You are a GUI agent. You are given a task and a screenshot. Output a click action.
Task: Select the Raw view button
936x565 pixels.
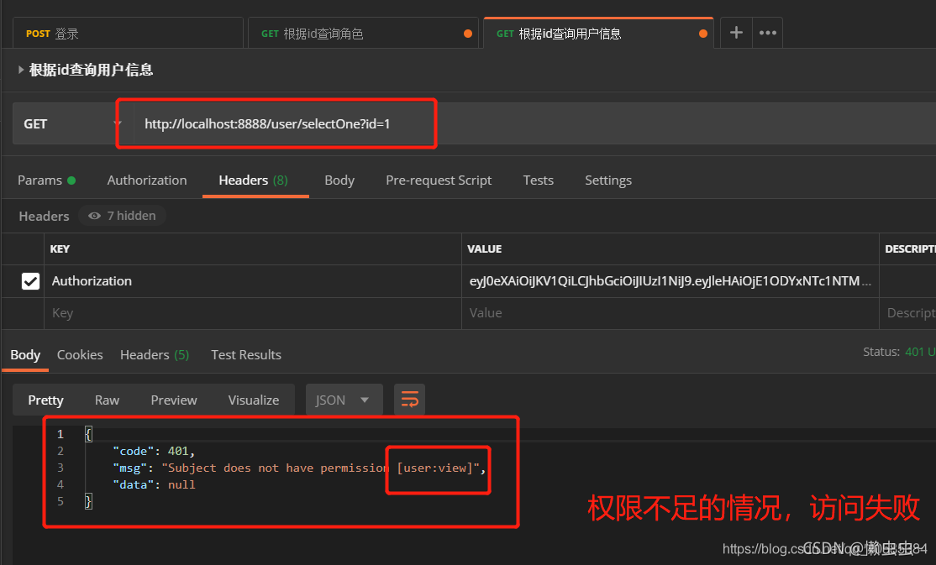pyautogui.click(x=107, y=400)
